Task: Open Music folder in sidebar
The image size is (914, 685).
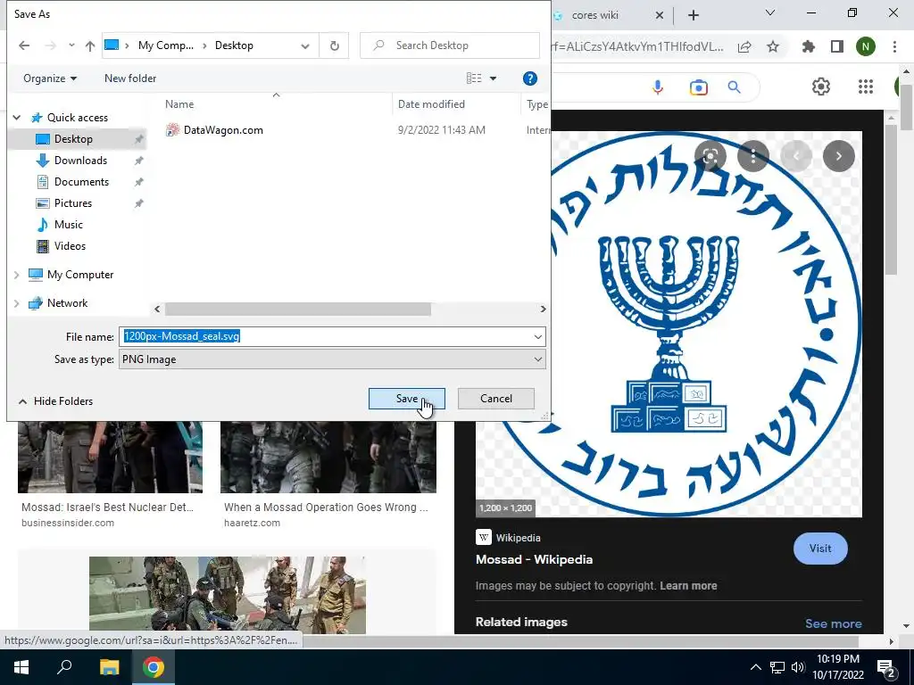Action: tap(68, 224)
